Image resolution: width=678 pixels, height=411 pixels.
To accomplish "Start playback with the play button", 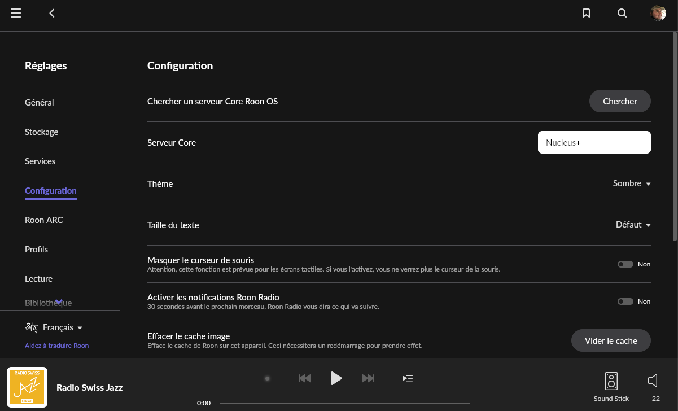I will point(336,378).
